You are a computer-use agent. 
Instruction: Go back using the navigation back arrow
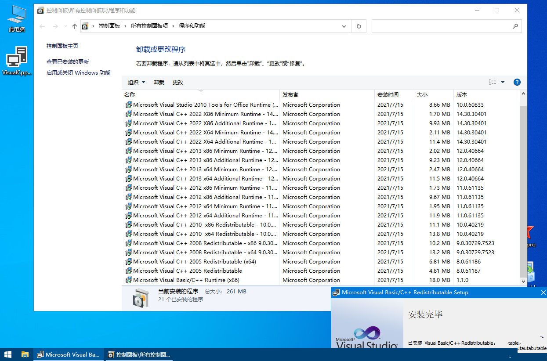click(42, 26)
